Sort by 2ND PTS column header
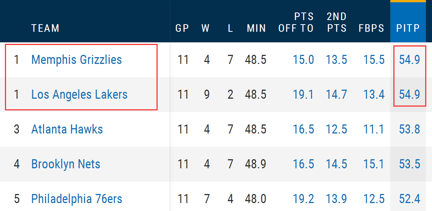 click(x=337, y=22)
